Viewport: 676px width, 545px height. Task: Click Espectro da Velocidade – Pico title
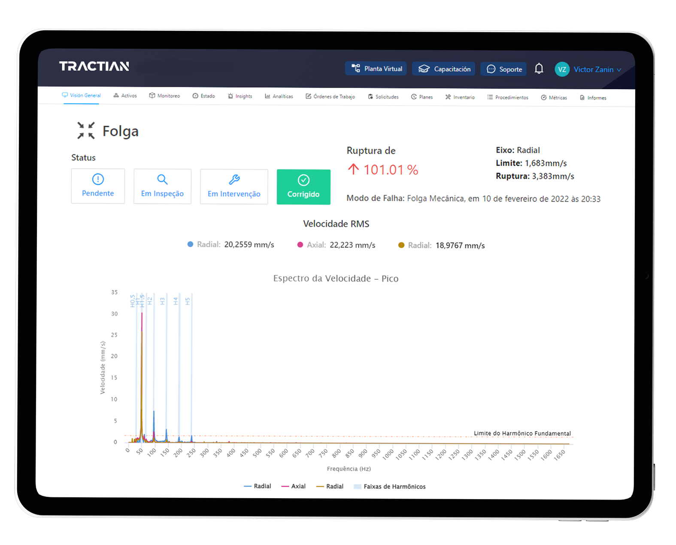click(336, 279)
